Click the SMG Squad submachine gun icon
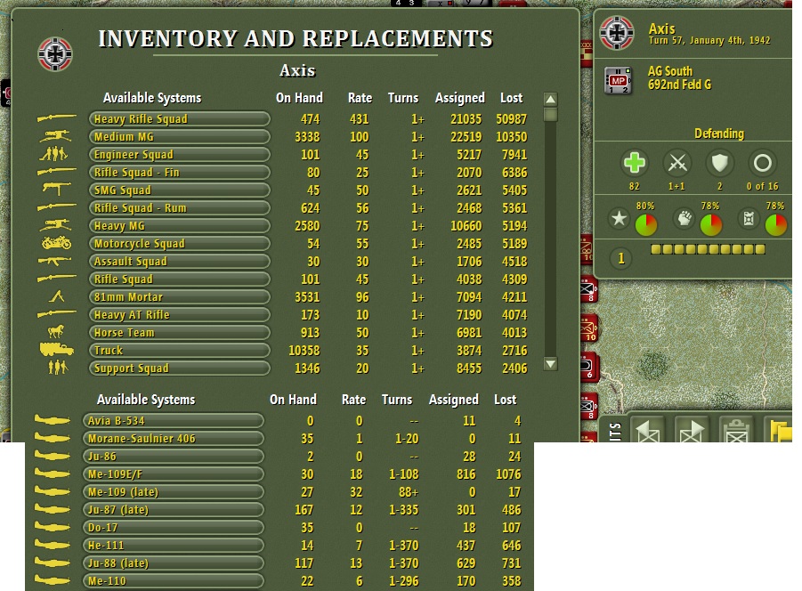 [56, 189]
